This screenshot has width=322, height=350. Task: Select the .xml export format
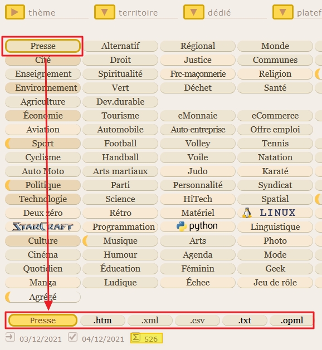click(150, 321)
